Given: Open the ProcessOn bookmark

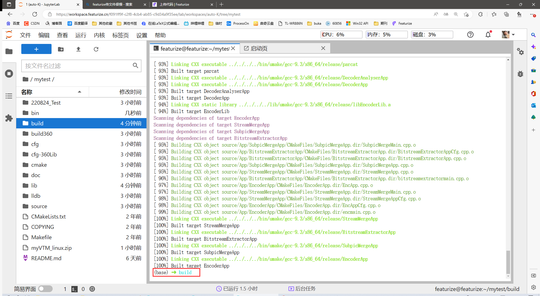Looking at the screenshot, I should (238, 24).
